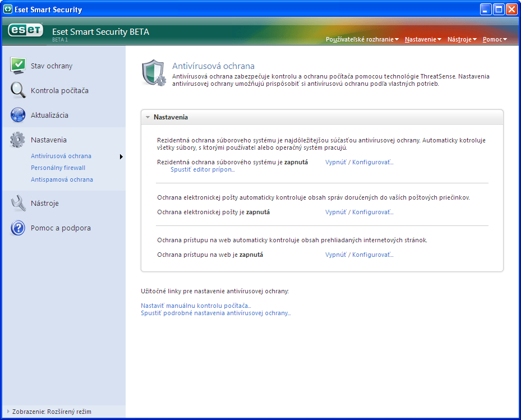Click the gear icon beside Nastavenia in sidebar
Image resolution: width=521 pixels, height=420 pixels.
tap(17, 140)
